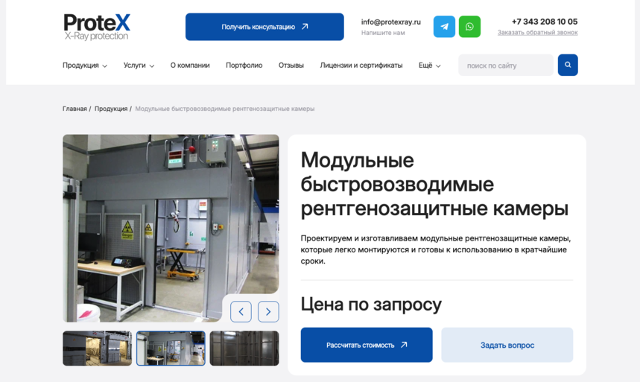Click Рассчитать стоимость button
Viewport: 640px width, 382px height.
tap(367, 345)
